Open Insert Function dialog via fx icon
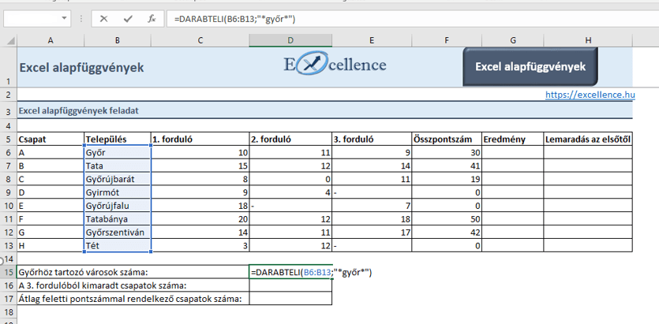 [152, 19]
